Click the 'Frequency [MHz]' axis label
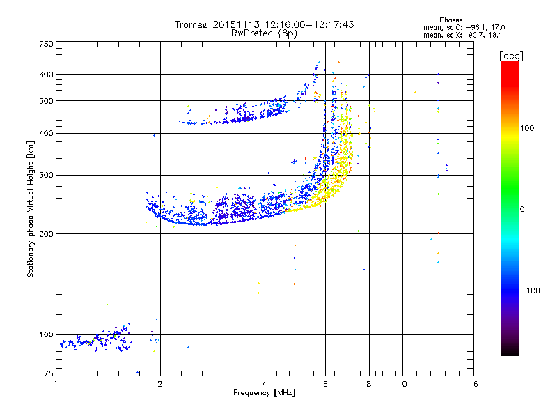This screenshot has height=418, width=557. (264, 393)
